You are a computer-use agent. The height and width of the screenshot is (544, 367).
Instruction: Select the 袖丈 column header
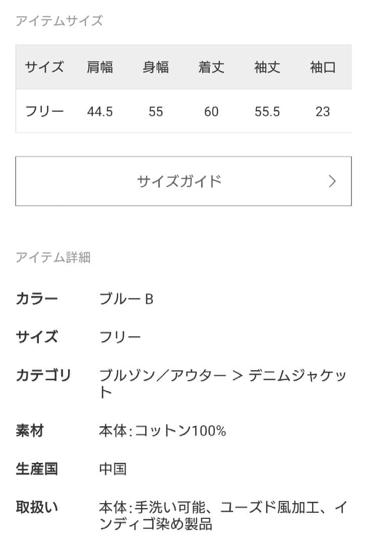click(266, 67)
